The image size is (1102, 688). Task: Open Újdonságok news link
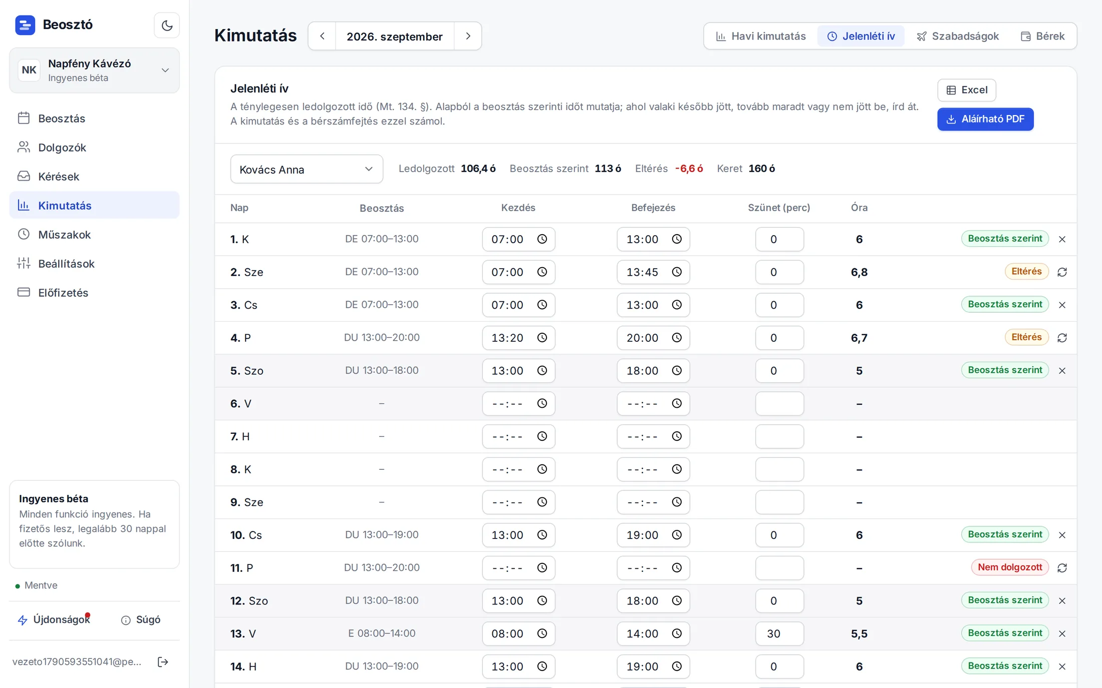coord(54,620)
